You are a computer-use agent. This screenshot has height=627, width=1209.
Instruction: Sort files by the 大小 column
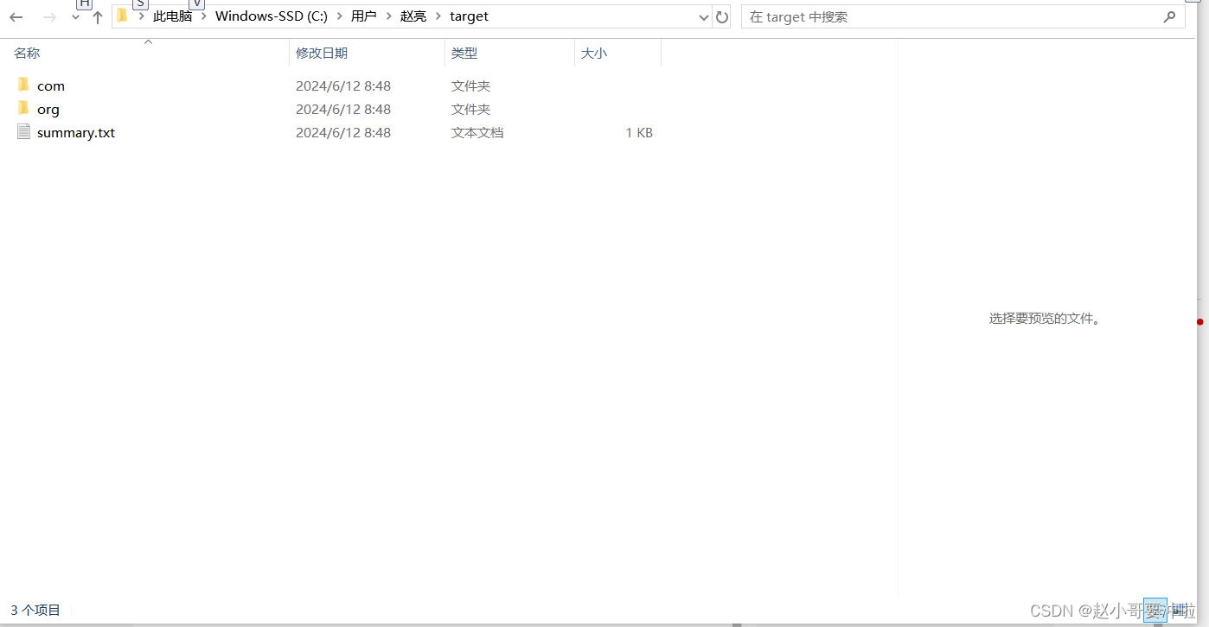(x=594, y=53)
